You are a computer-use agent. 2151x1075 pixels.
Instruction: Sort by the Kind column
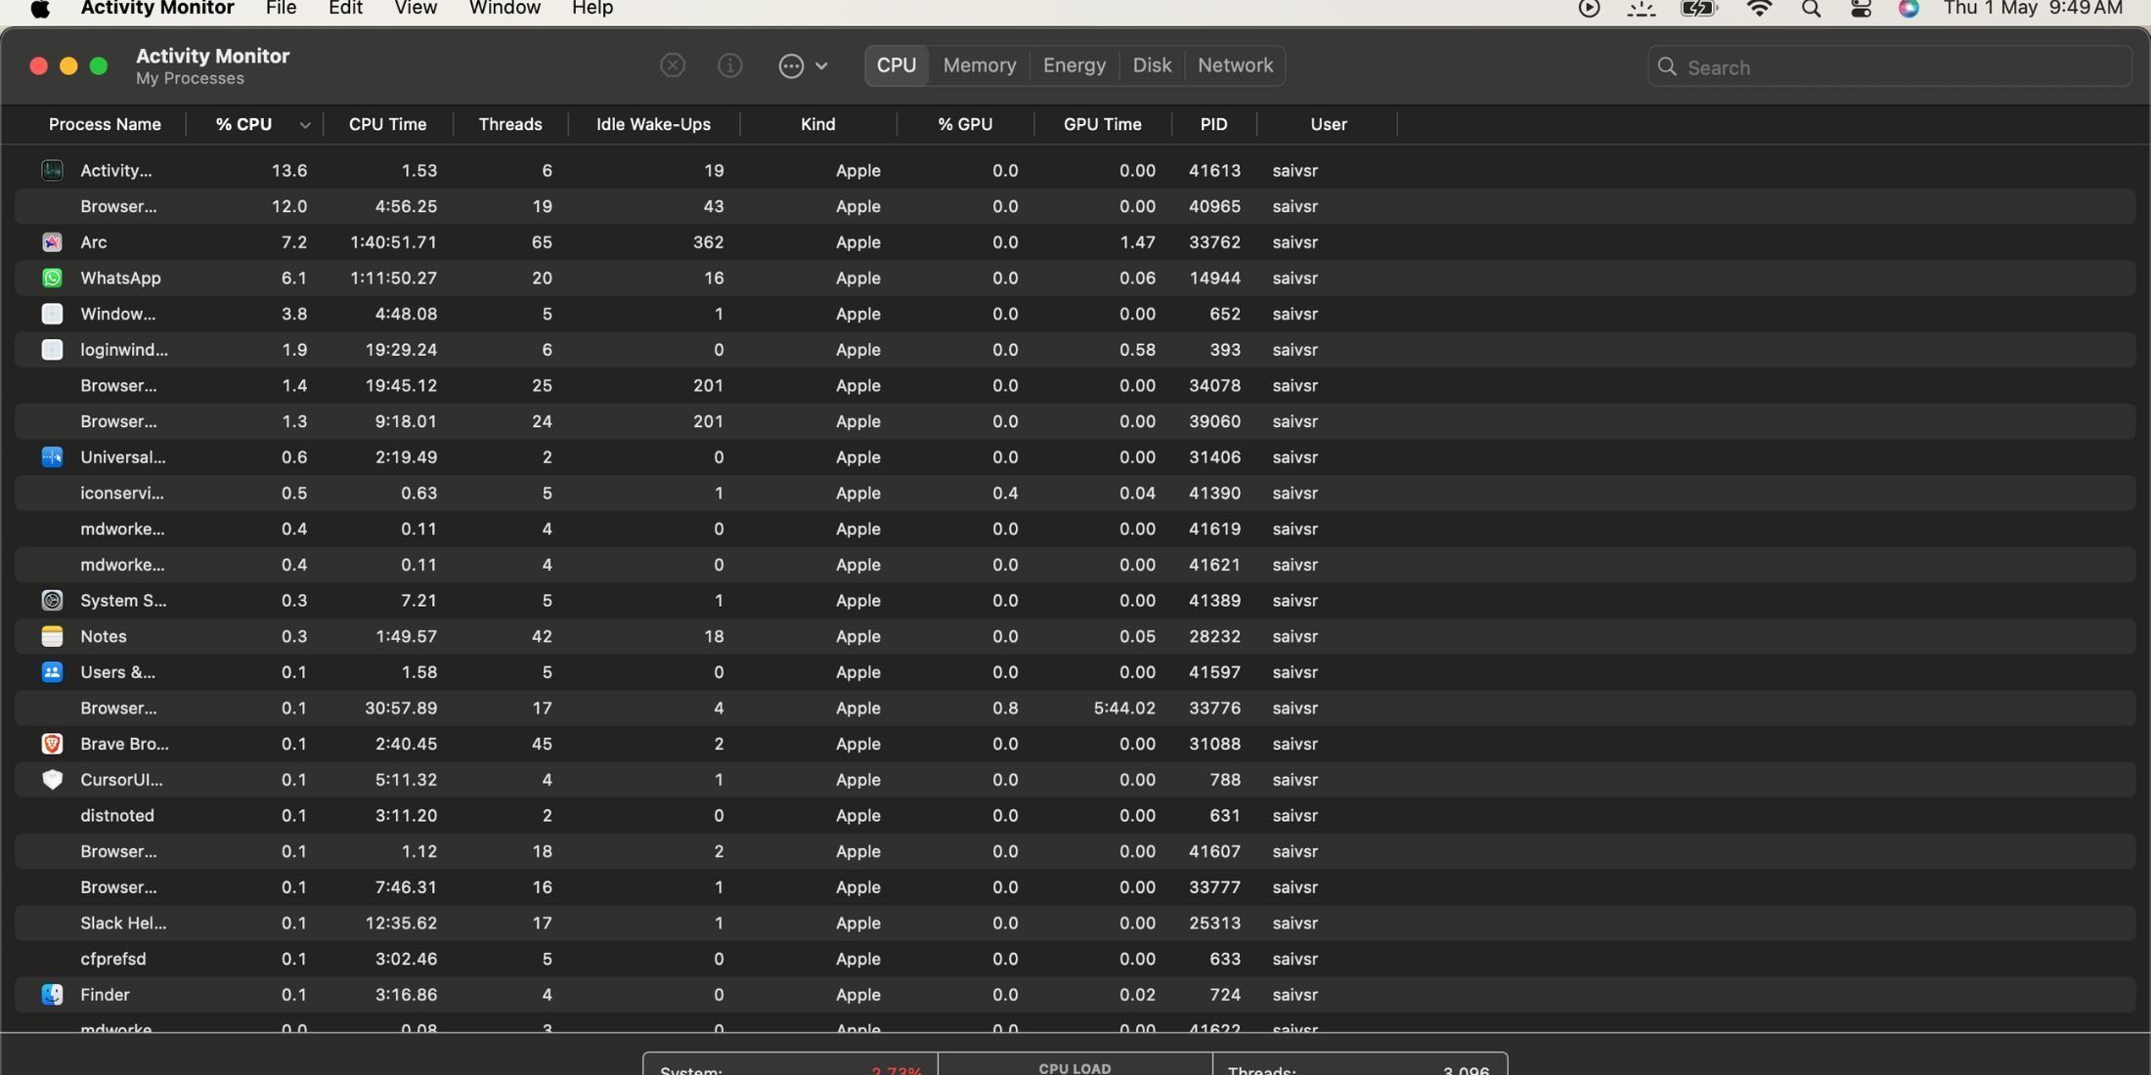pos(818,124)
